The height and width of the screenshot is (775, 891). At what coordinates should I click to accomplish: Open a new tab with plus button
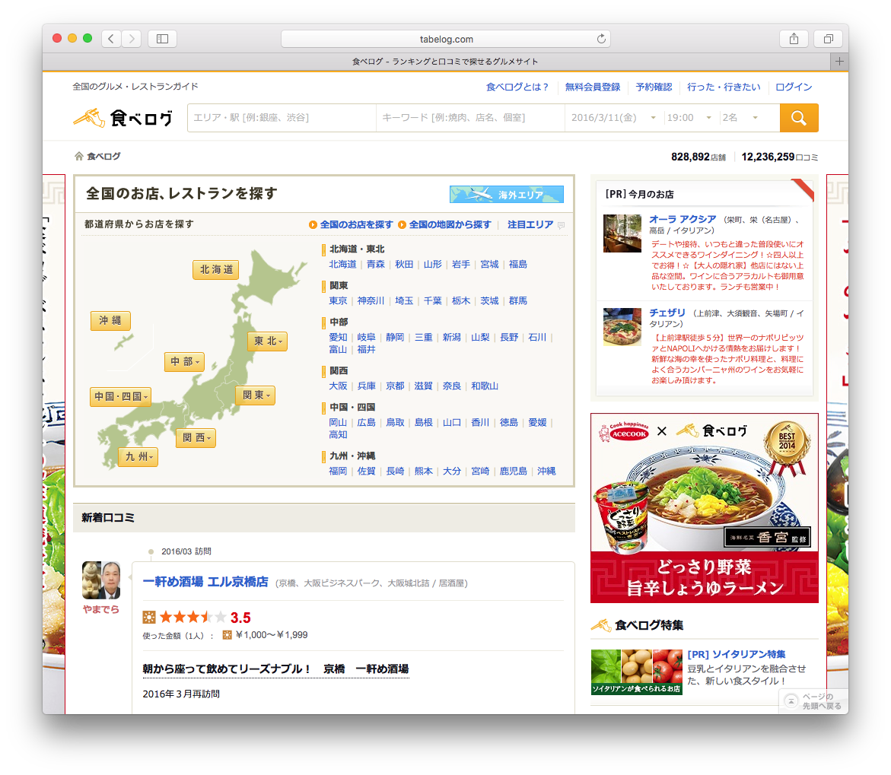click(839, 62)
